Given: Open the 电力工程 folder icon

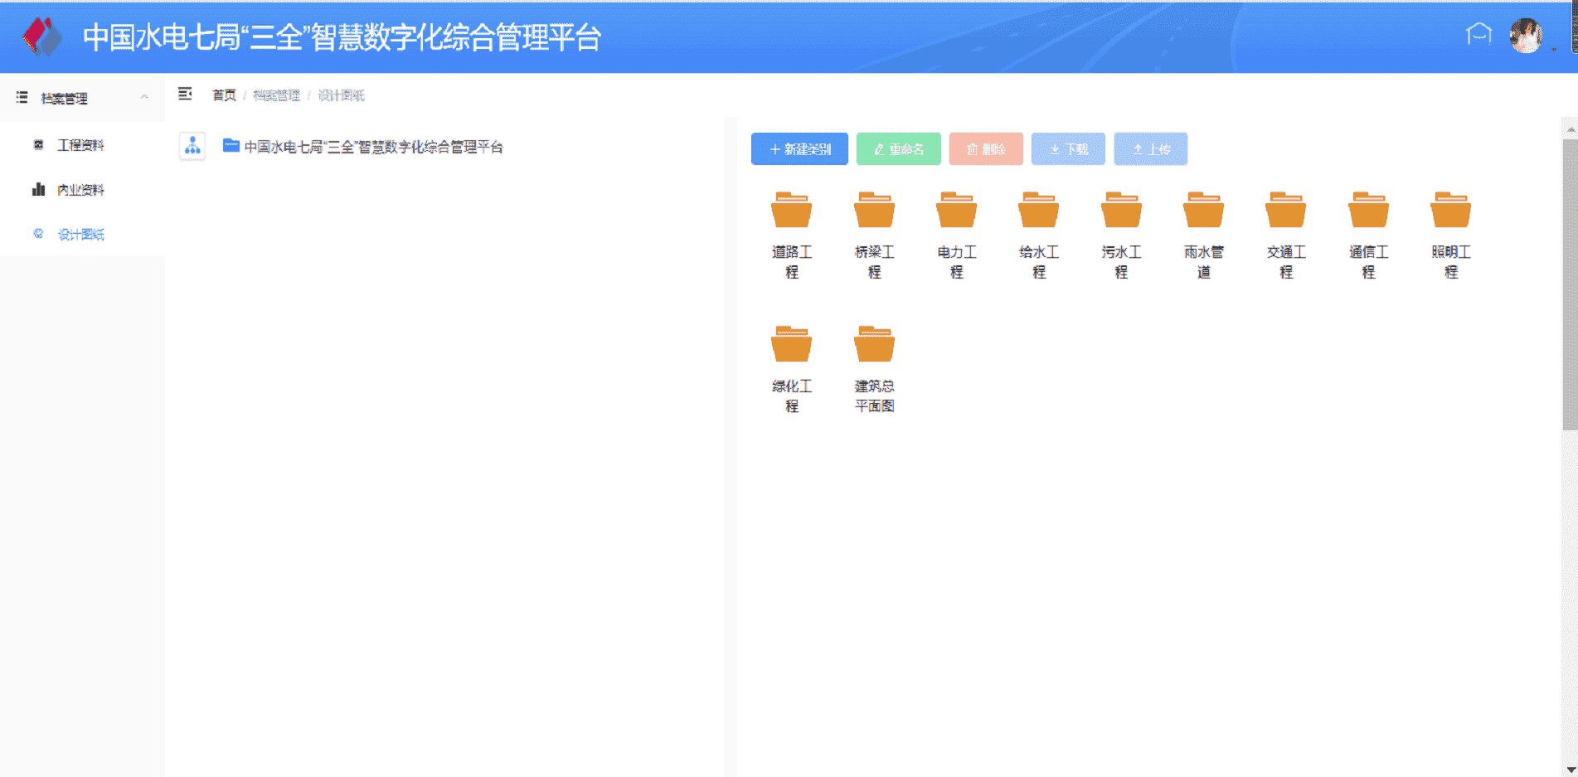Looking at the screenshot, I should click(x=956, y=211).
